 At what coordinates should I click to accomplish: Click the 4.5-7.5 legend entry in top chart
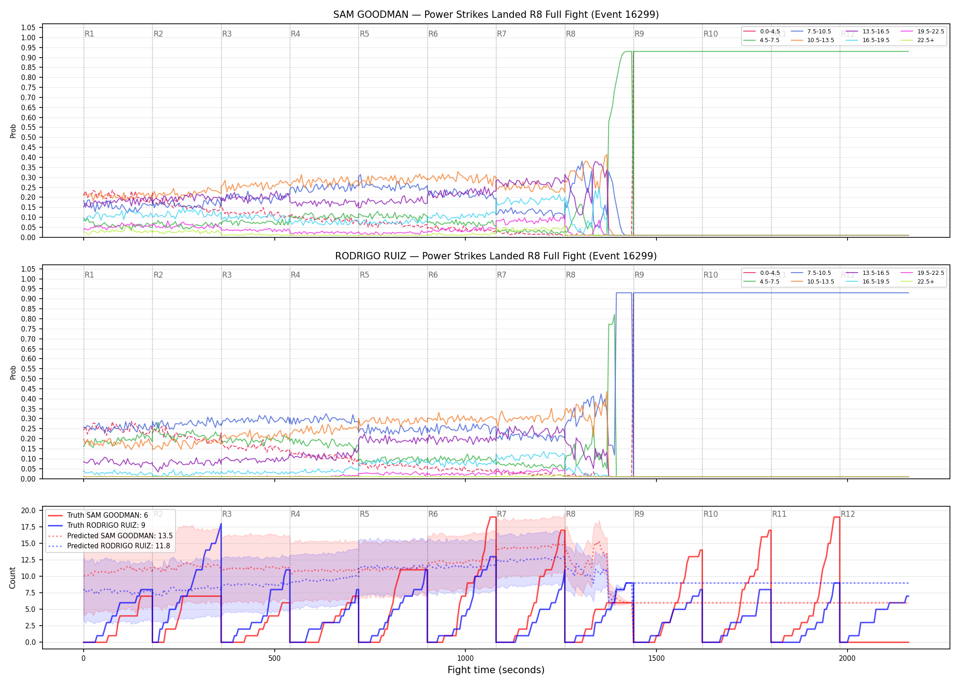click(x=762, y=40)
